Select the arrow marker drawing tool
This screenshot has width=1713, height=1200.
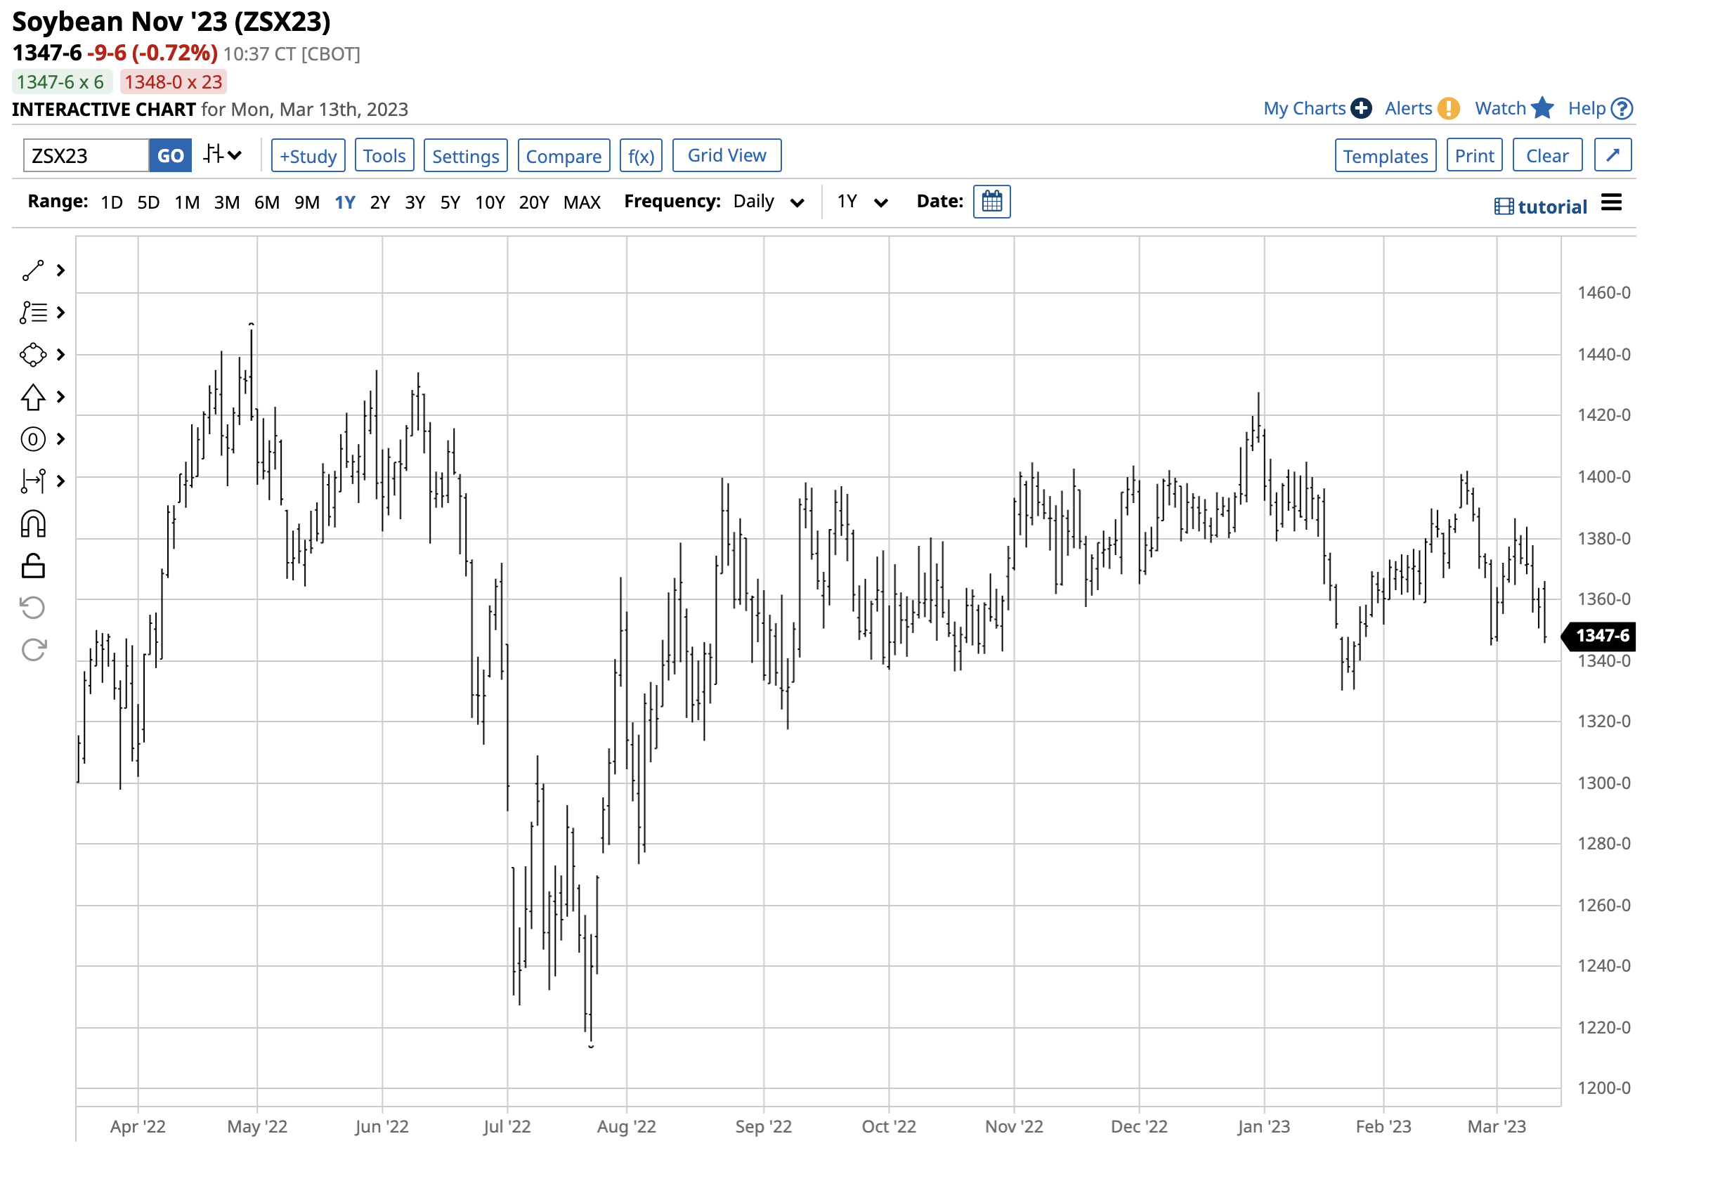[33, 398]
